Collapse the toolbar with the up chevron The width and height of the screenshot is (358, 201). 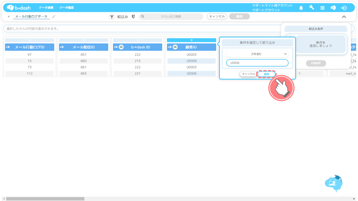(x=344, y=17)
